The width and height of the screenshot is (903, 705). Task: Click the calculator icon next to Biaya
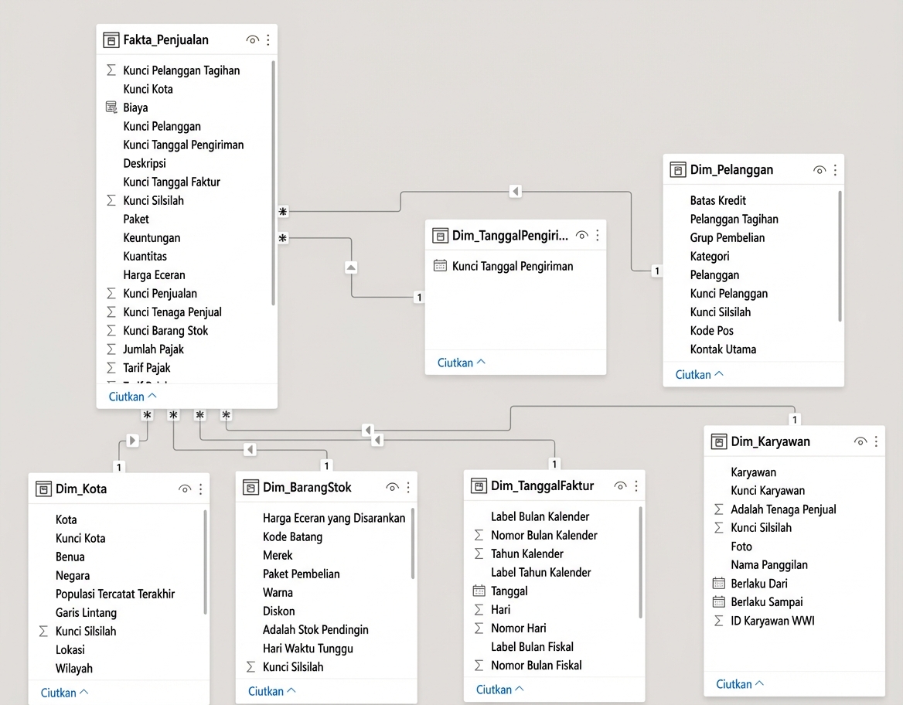(x=111, y=107)
